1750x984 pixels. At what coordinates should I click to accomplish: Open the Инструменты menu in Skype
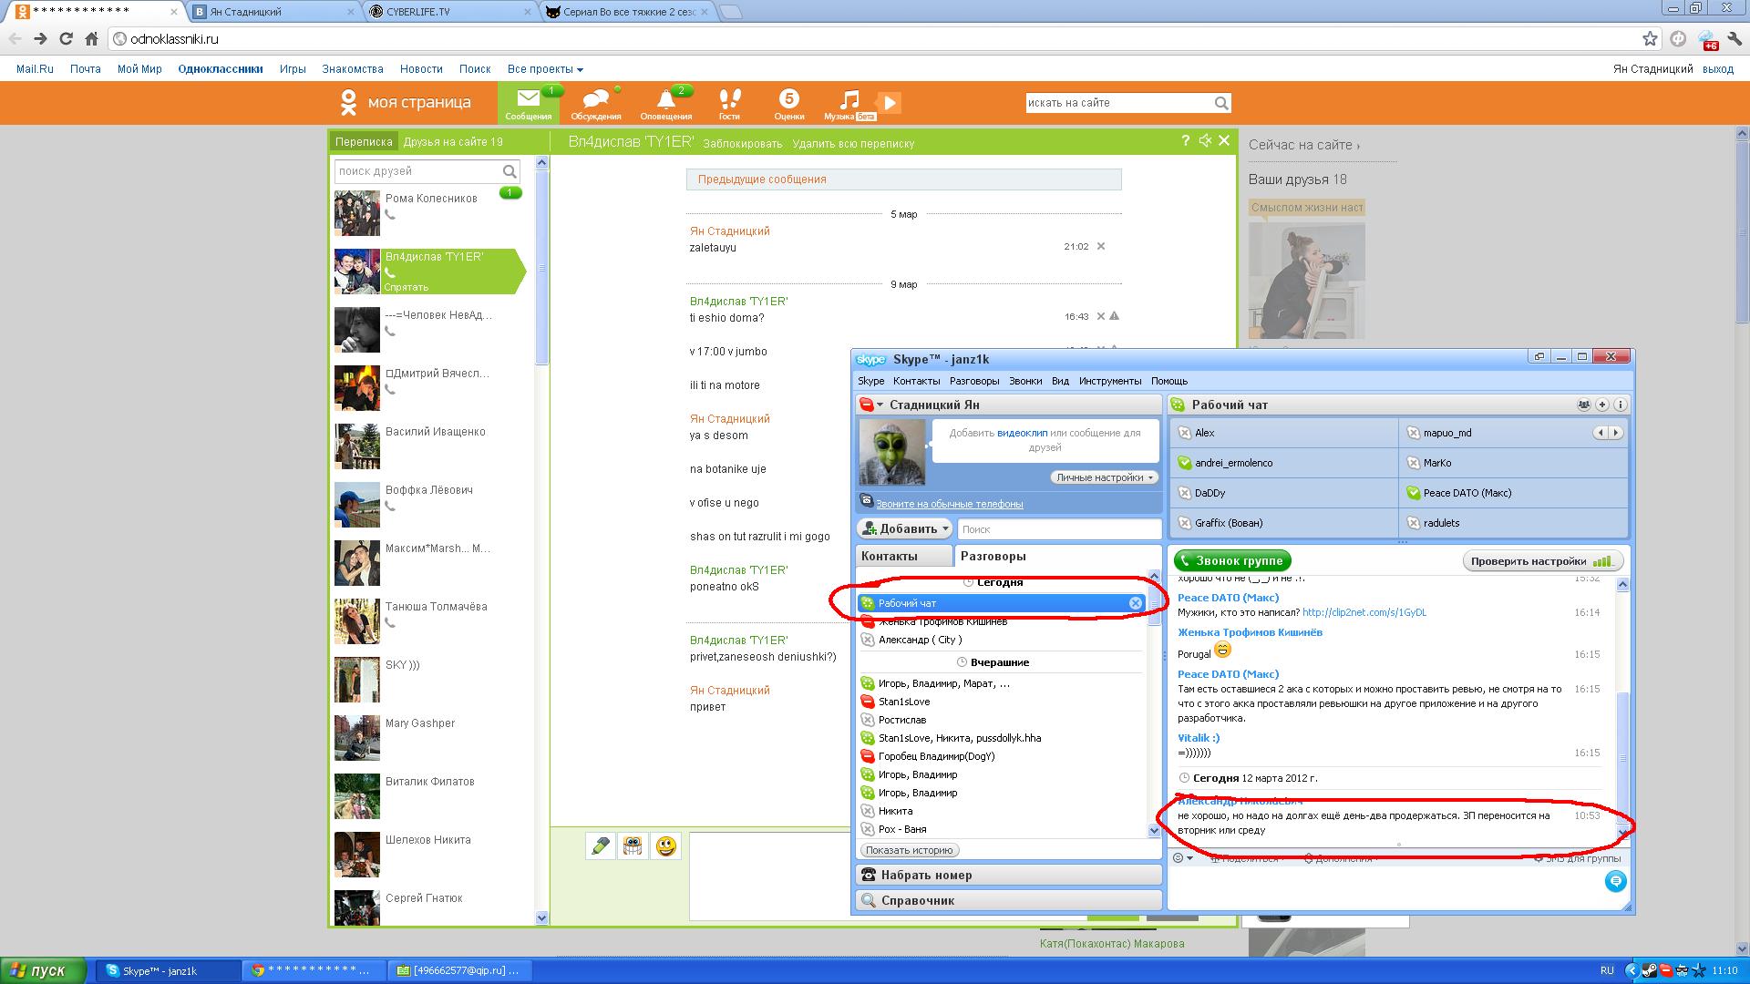(x=1109, y=381)
